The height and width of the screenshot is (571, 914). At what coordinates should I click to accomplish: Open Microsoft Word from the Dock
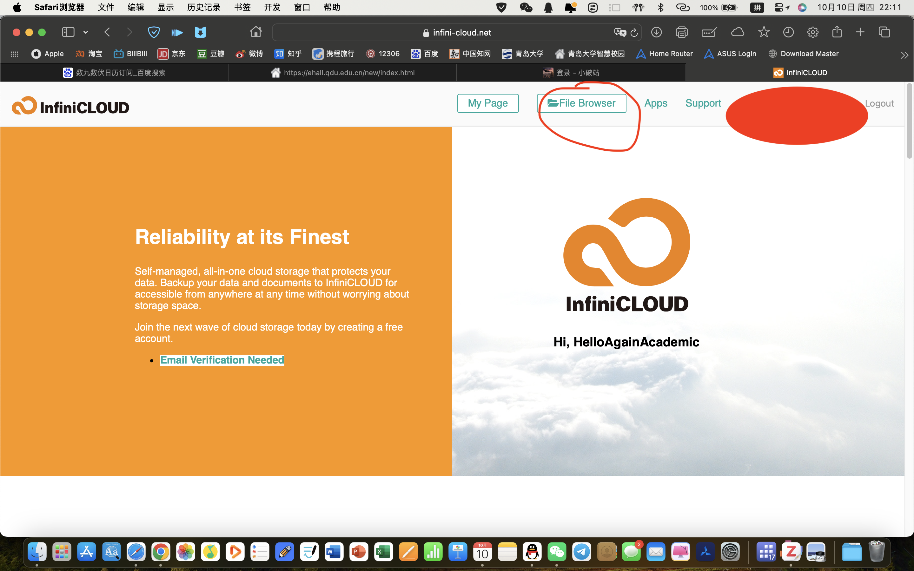[334, 552]
